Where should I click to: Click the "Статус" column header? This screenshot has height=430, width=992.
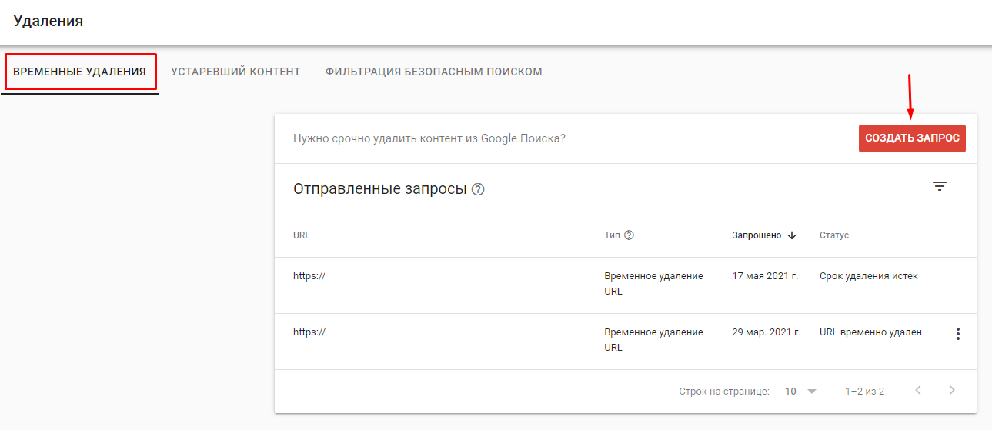click(x=834, y=235)
